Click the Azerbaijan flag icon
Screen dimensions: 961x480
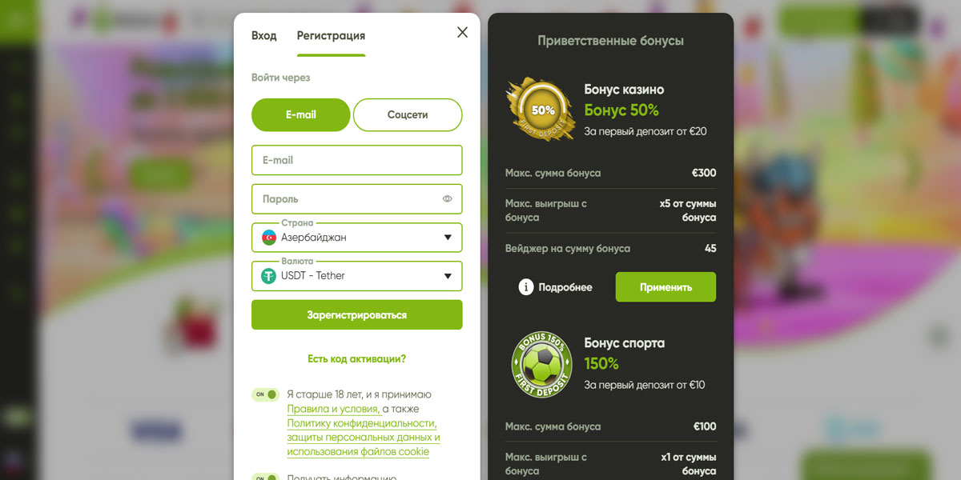point(269,238)
